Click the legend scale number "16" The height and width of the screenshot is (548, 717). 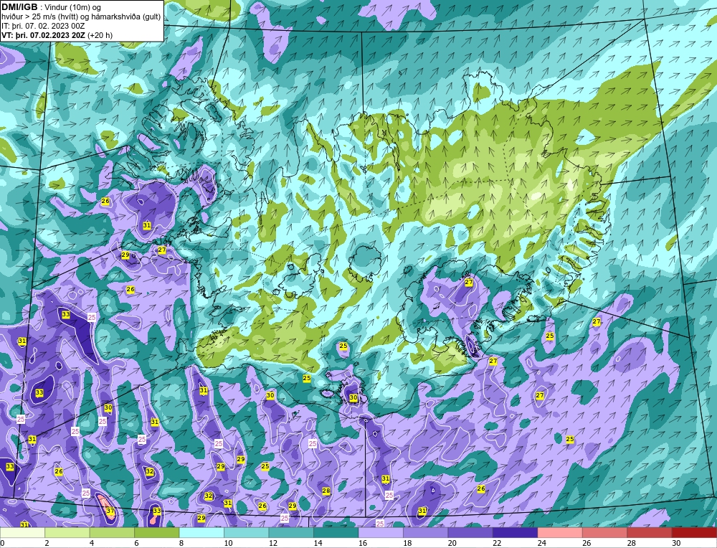click(x=362, y=543)
